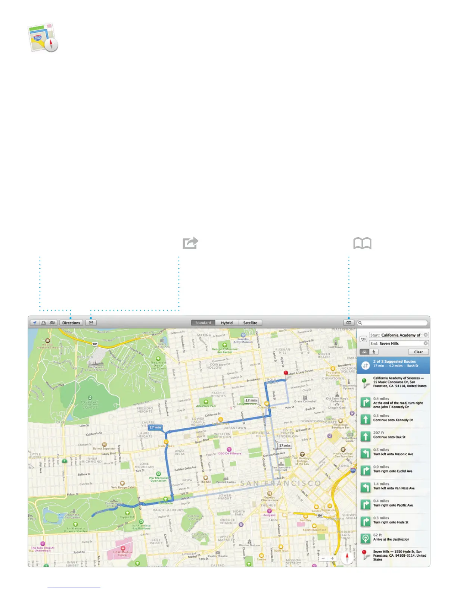The image size is (457, 591).
Task: Click turn-right icon for John F Kennedy Dr
Action: click(366, 402)
